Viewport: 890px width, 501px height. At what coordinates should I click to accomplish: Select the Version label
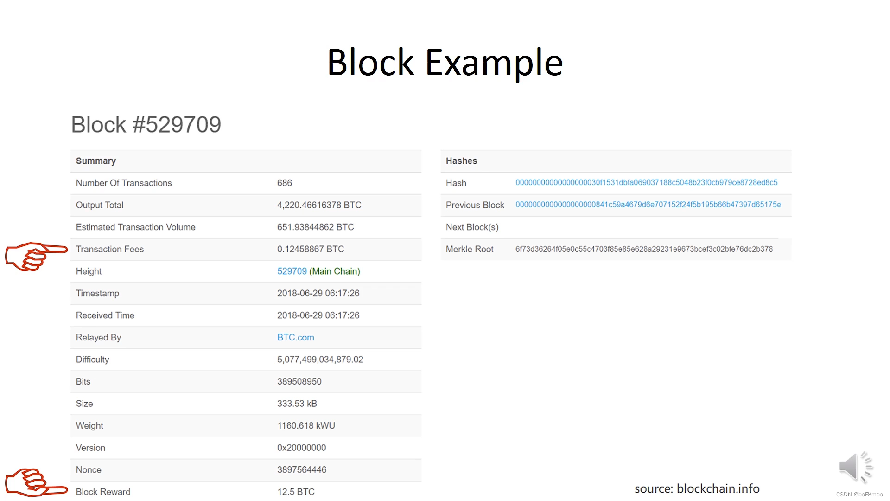[x=90, y=448]
